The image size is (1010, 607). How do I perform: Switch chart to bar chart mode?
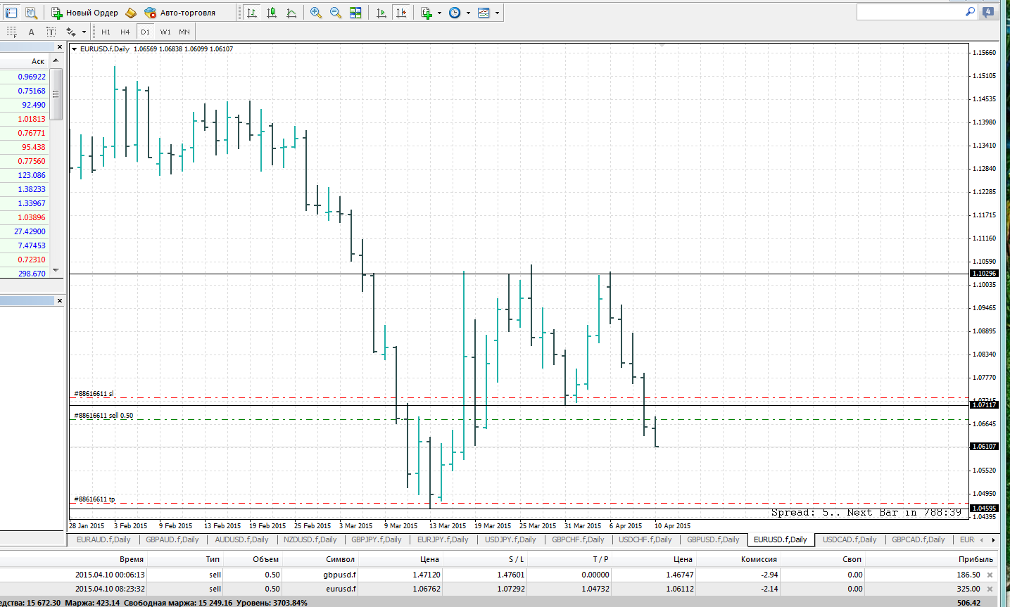[252, 13]
